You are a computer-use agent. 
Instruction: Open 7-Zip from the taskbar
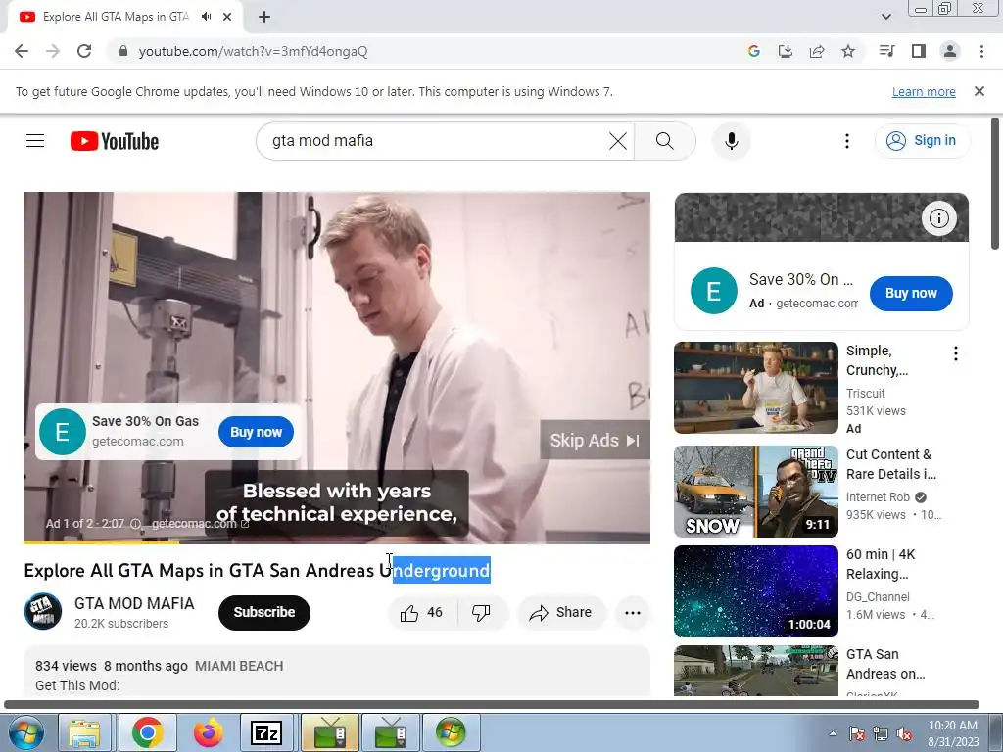tap(266, 732)
